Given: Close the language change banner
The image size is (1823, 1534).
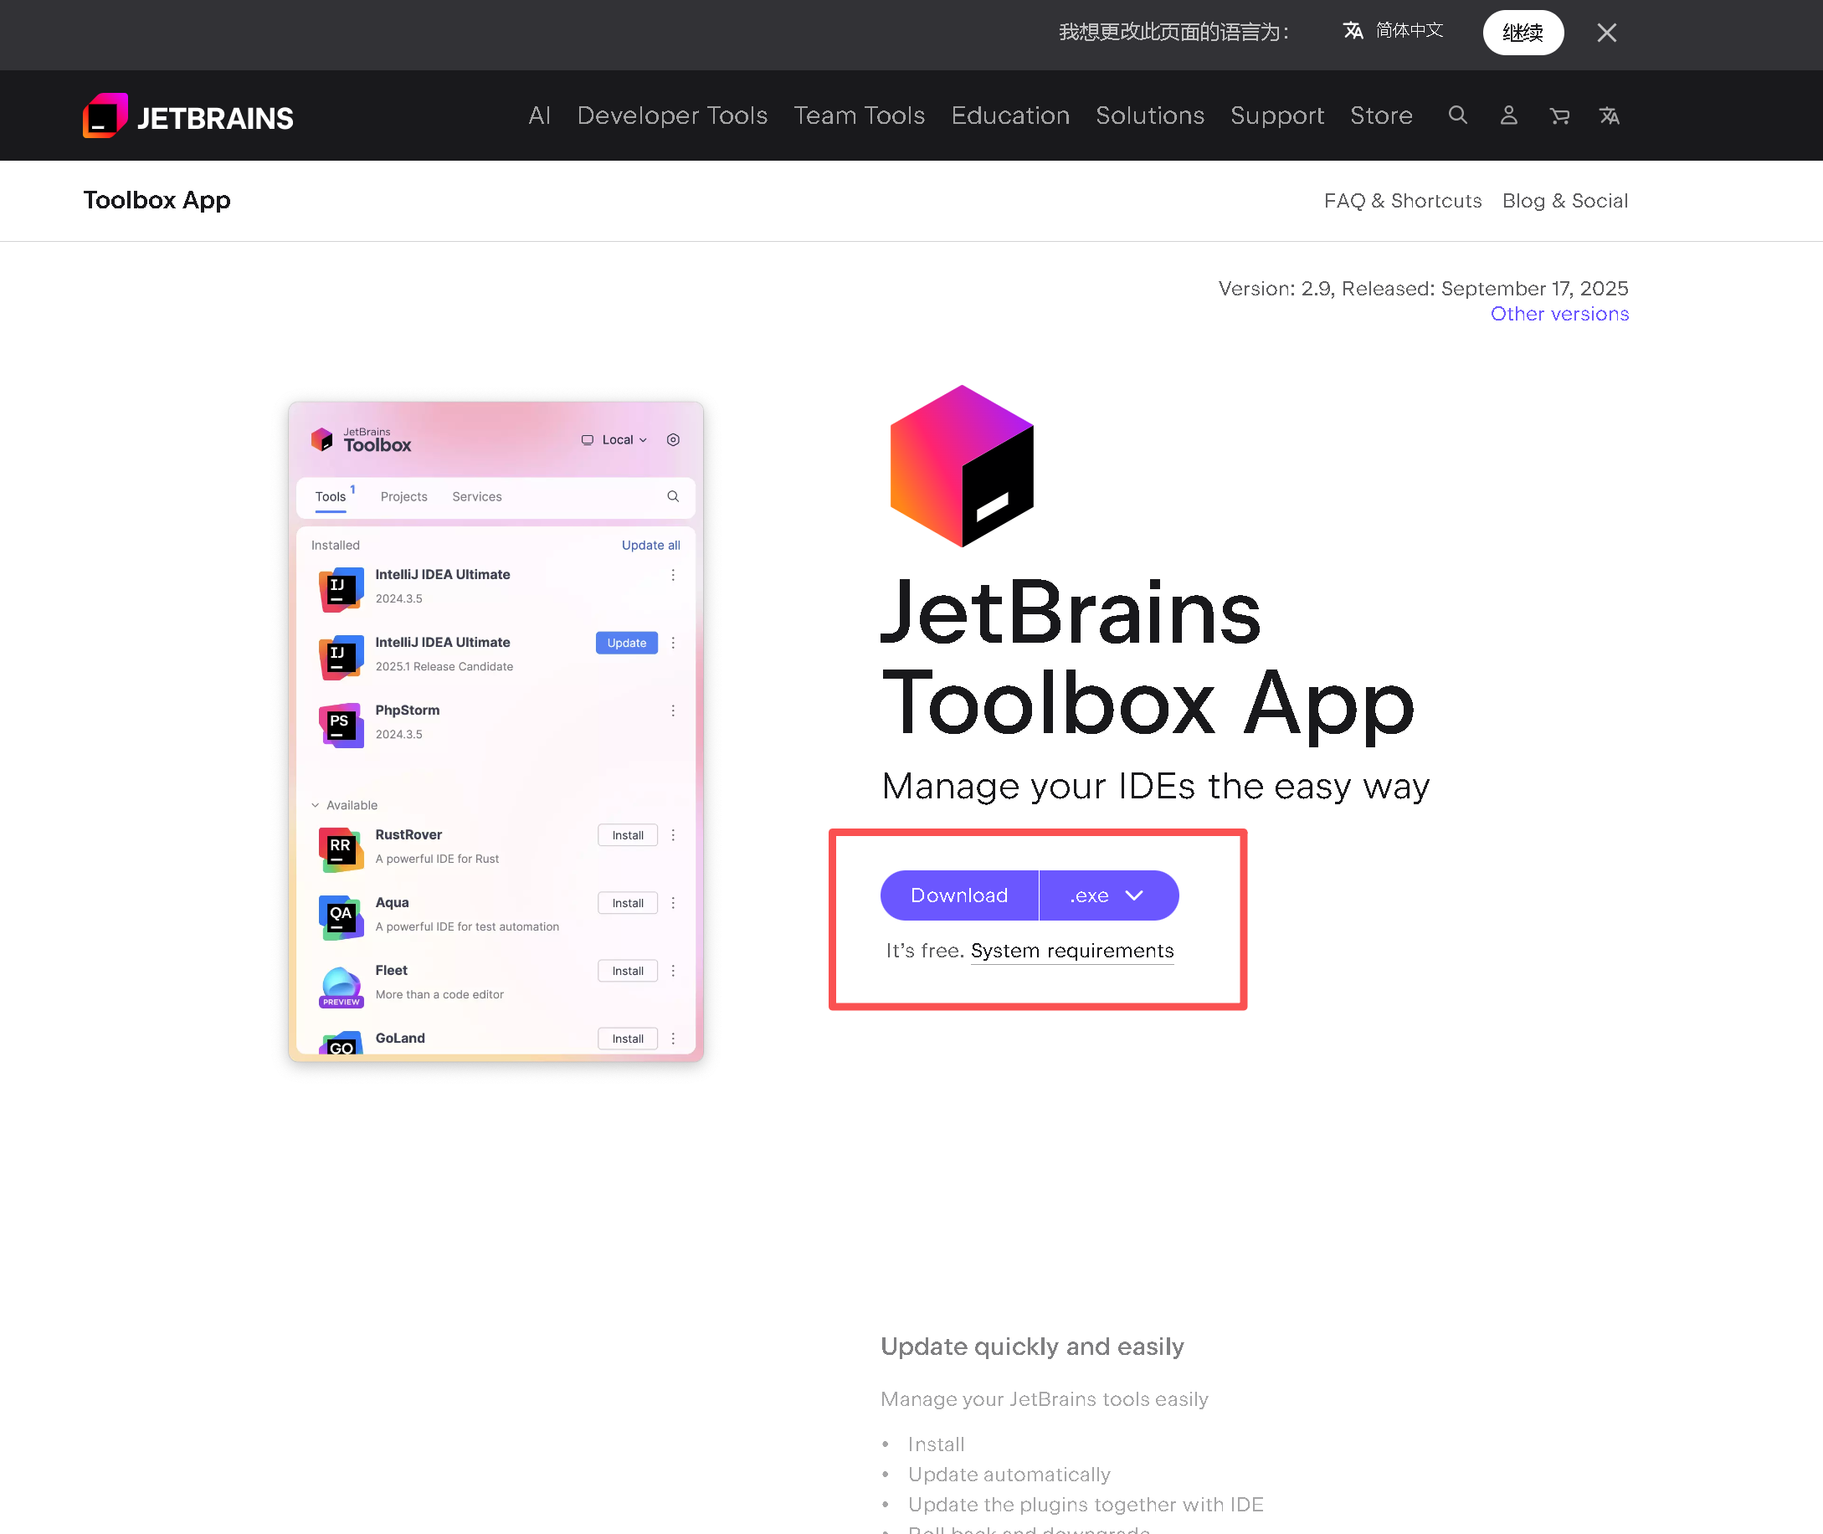Looking at the screenshot, I should [1606, 33].
